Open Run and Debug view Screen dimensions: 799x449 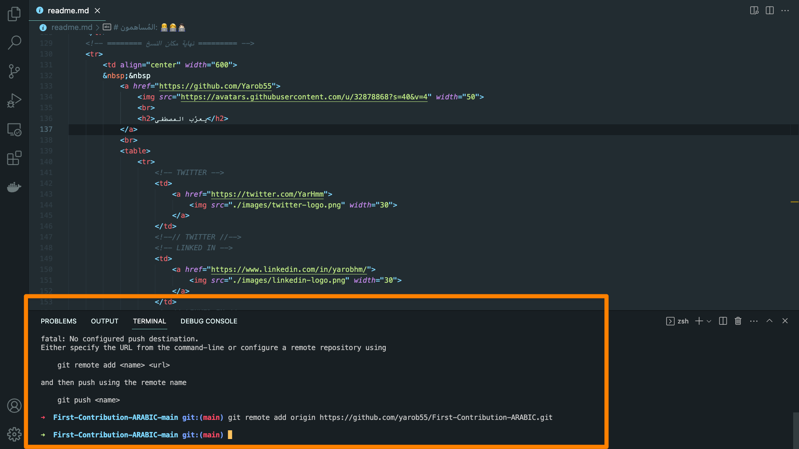point(14,101)
